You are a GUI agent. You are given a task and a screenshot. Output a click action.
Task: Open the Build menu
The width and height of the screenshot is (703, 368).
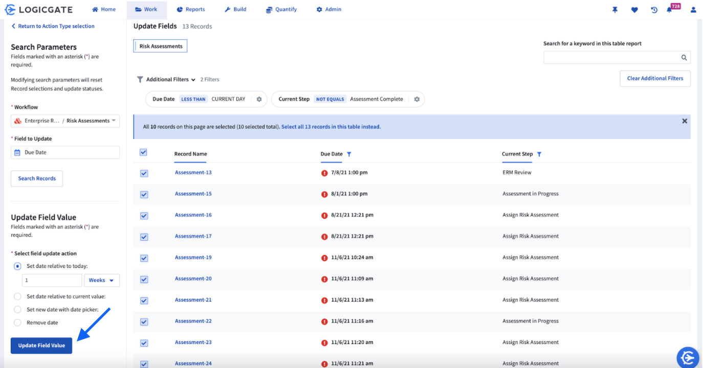tap(235, 9)
